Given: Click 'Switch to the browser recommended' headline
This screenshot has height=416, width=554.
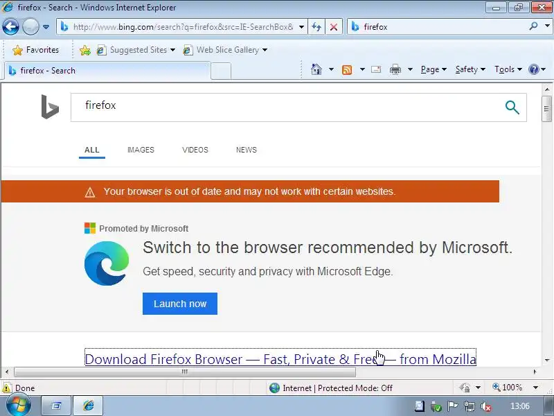Looking at the screenshot, I should click(327, 248).
